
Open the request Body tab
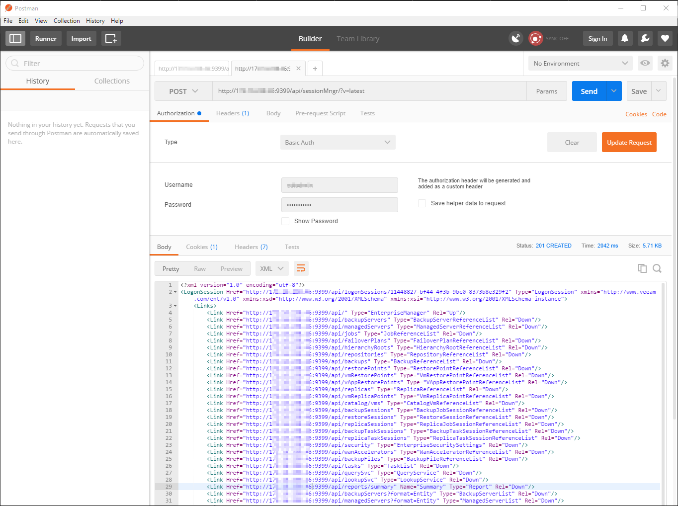point(273,113)
